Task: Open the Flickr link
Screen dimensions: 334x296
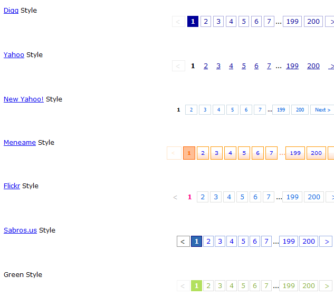Action: [x=12, y=186]
